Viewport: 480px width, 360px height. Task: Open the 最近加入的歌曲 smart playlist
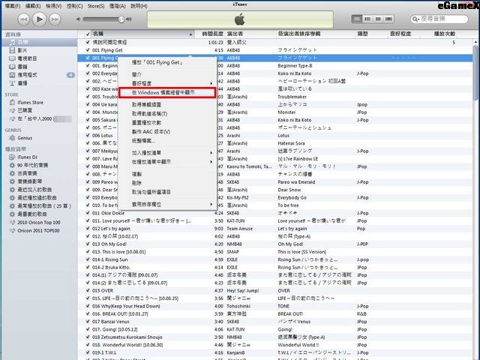[34, 190]
